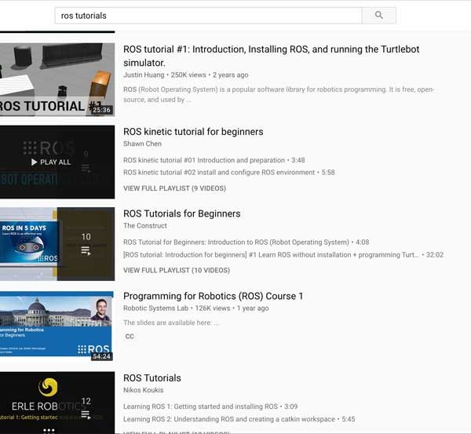Visit Shawn Chen's channel
This screenshot has width=471, height=434.
click(x=142, y=144)
